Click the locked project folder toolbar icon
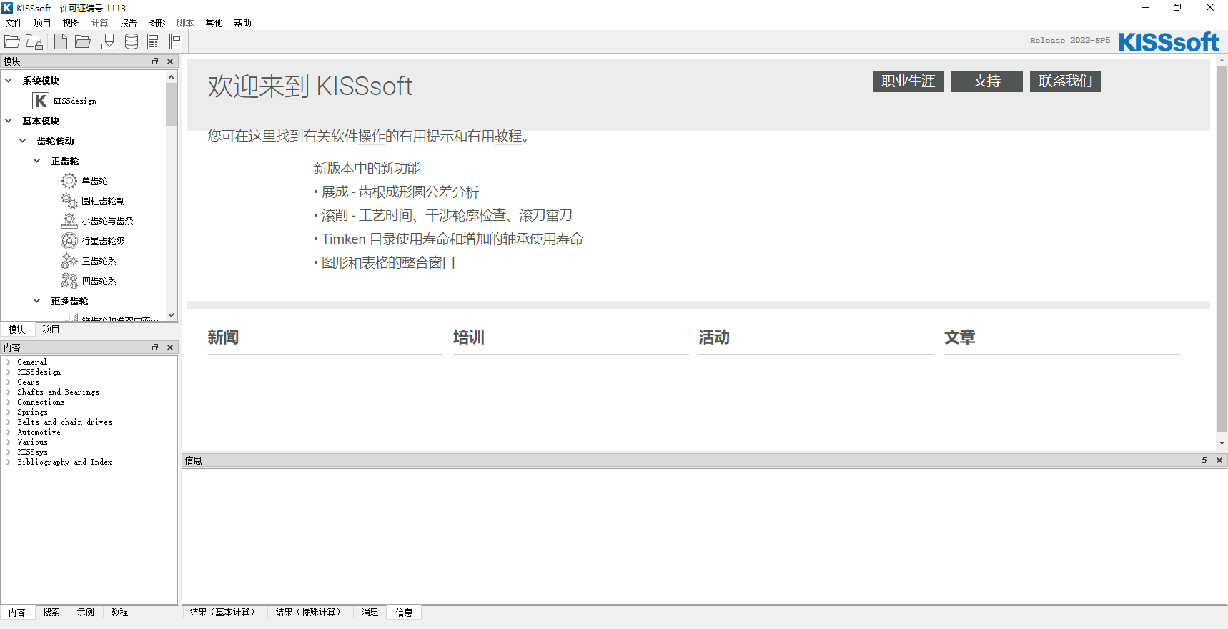 [34, 42]
